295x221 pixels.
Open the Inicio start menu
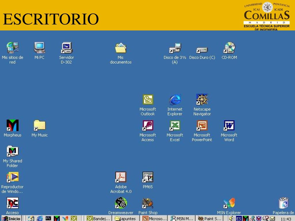[11, 219]
